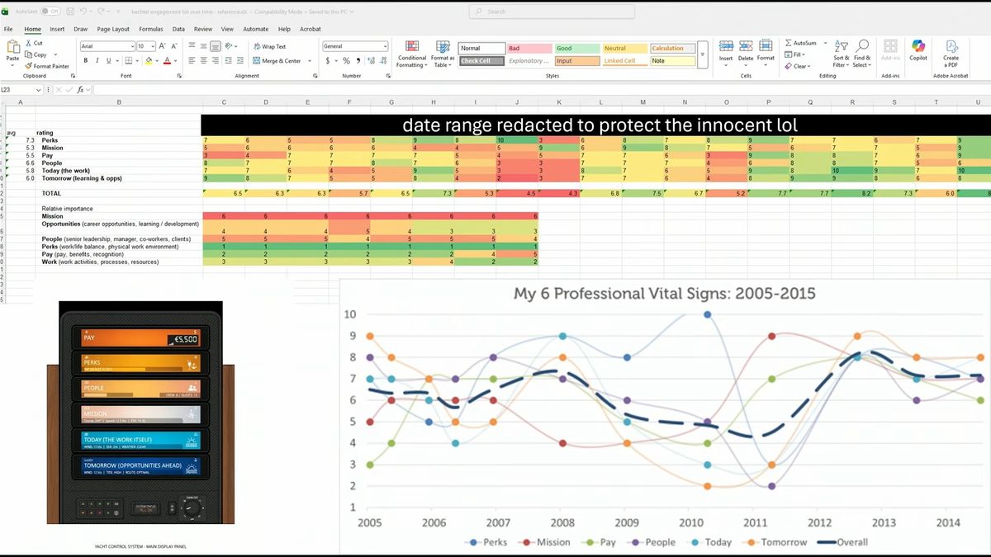Toggle the AutoSave switch
991x557 pixels.
click(x=50, y=12)
